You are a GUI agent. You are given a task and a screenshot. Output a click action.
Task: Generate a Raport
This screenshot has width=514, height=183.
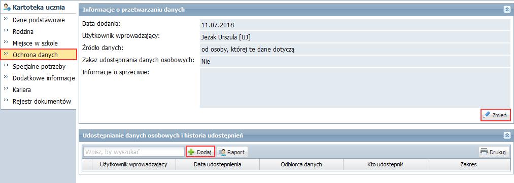tap(232, 152)
